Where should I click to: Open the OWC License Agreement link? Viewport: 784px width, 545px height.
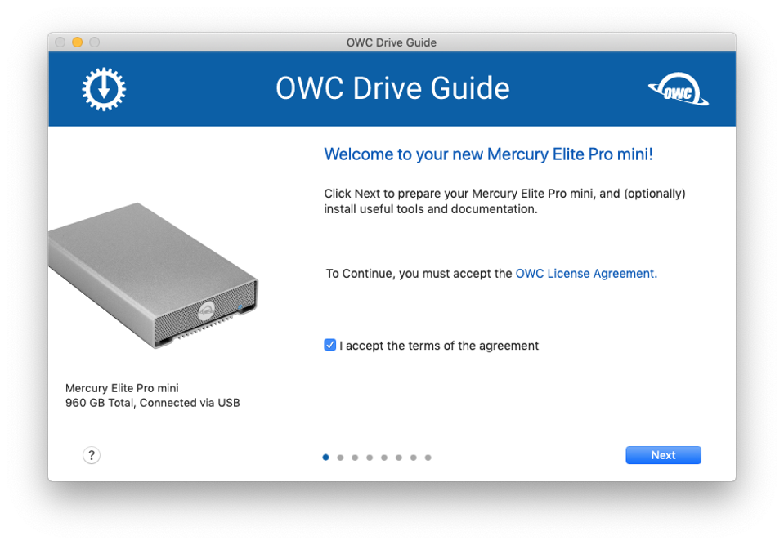click(x=585, y=274)
